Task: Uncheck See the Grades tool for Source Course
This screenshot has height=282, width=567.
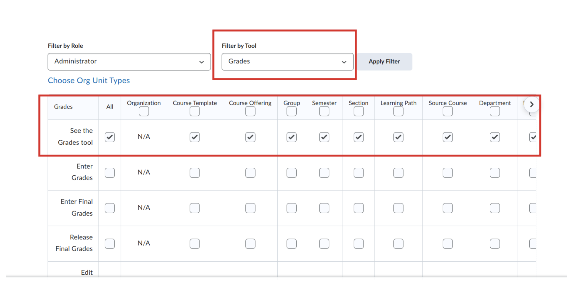Action: point(448,137)
